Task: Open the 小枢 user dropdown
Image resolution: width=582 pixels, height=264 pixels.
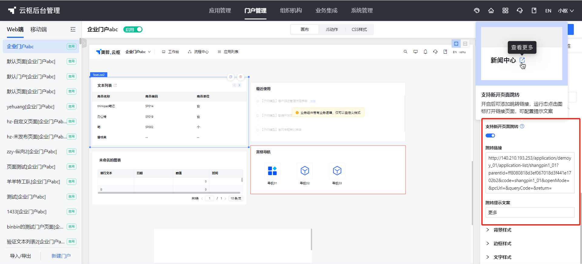Action: coord(566,11)
